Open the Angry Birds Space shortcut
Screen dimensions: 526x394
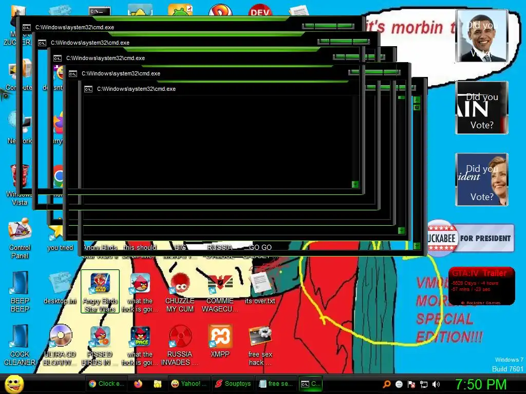pos(140,345)
